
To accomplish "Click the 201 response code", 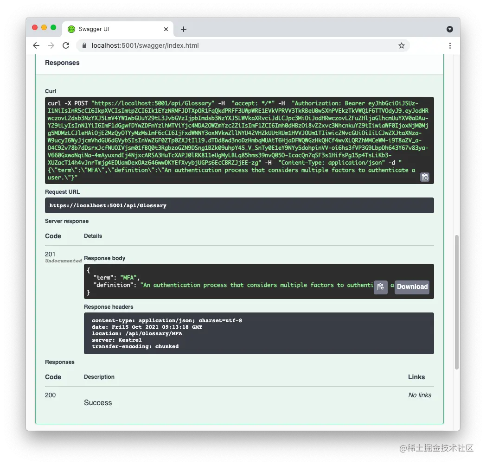I will (50, 255).
